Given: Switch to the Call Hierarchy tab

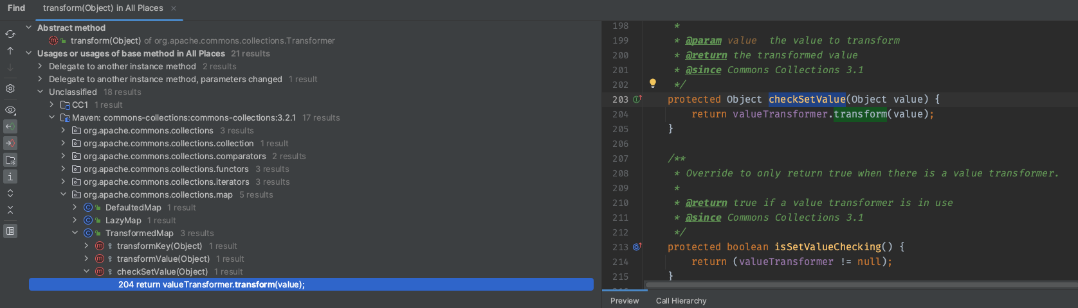Looking at the screenshot, I should click(x=681, y=301).
